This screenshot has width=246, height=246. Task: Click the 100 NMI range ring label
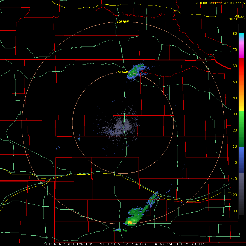click(x=123, y=22)
